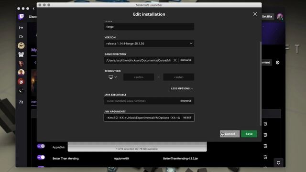Close the Edit installation dialog
The width and height of the screenshot is (306, 172).
tap(255, 14)
